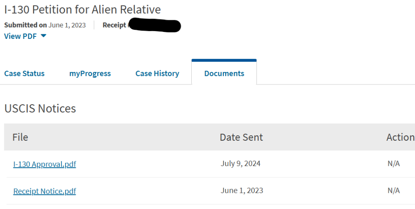This screenshot has height=209, width=415.
Task: Switch to the Case Status tab
Action: coord(24,74)
